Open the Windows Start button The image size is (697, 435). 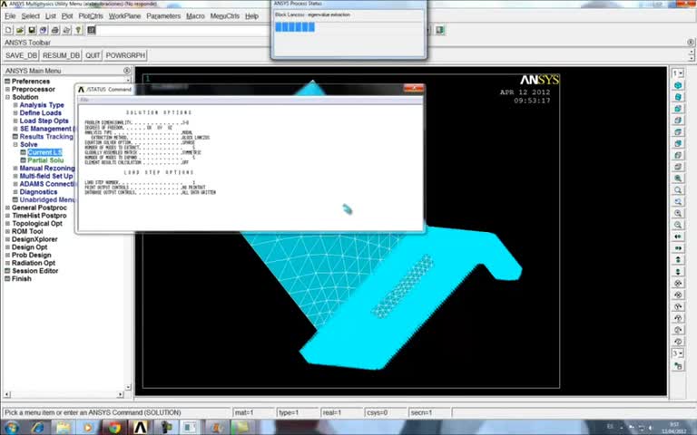11,428
